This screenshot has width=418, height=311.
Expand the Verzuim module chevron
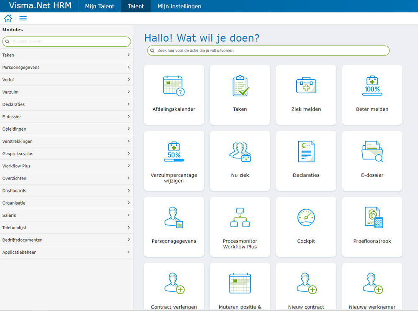click(129, 92)
